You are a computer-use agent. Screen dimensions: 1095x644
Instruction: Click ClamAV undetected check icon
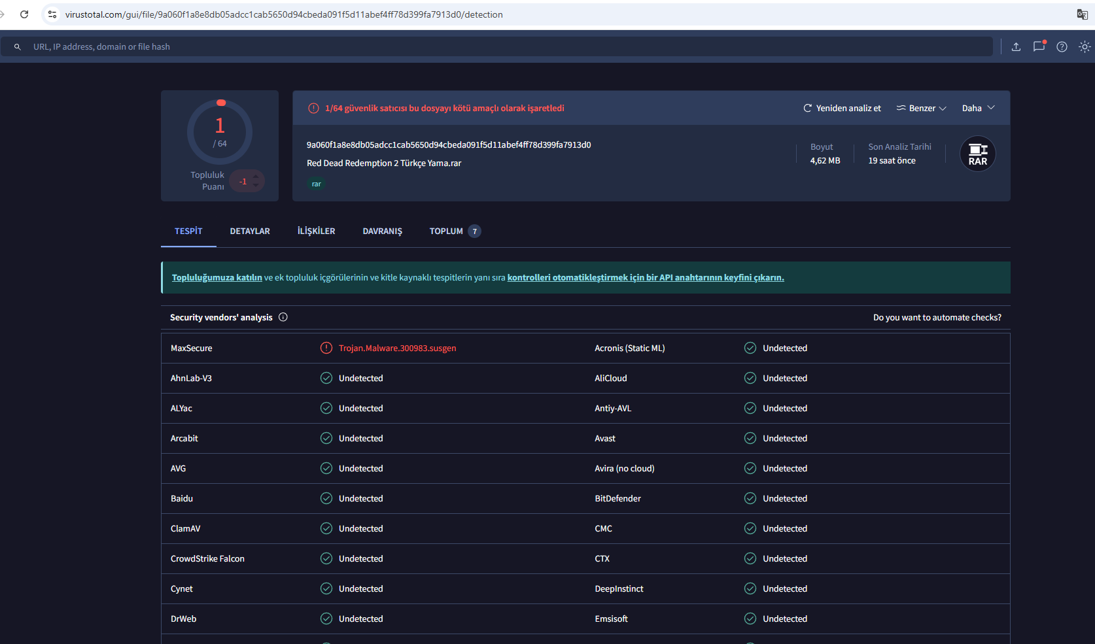pos(326,528)
